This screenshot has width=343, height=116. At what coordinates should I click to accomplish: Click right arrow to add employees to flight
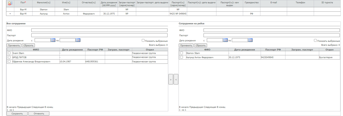point(171,80)
